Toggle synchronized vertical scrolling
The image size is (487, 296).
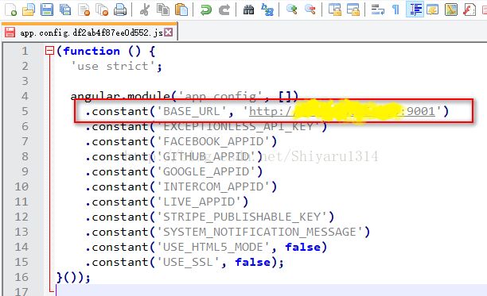point(334,10)
